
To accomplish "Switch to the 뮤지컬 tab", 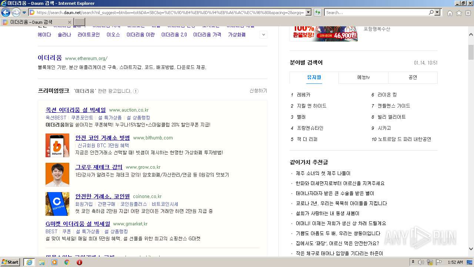I will point(314,78).
